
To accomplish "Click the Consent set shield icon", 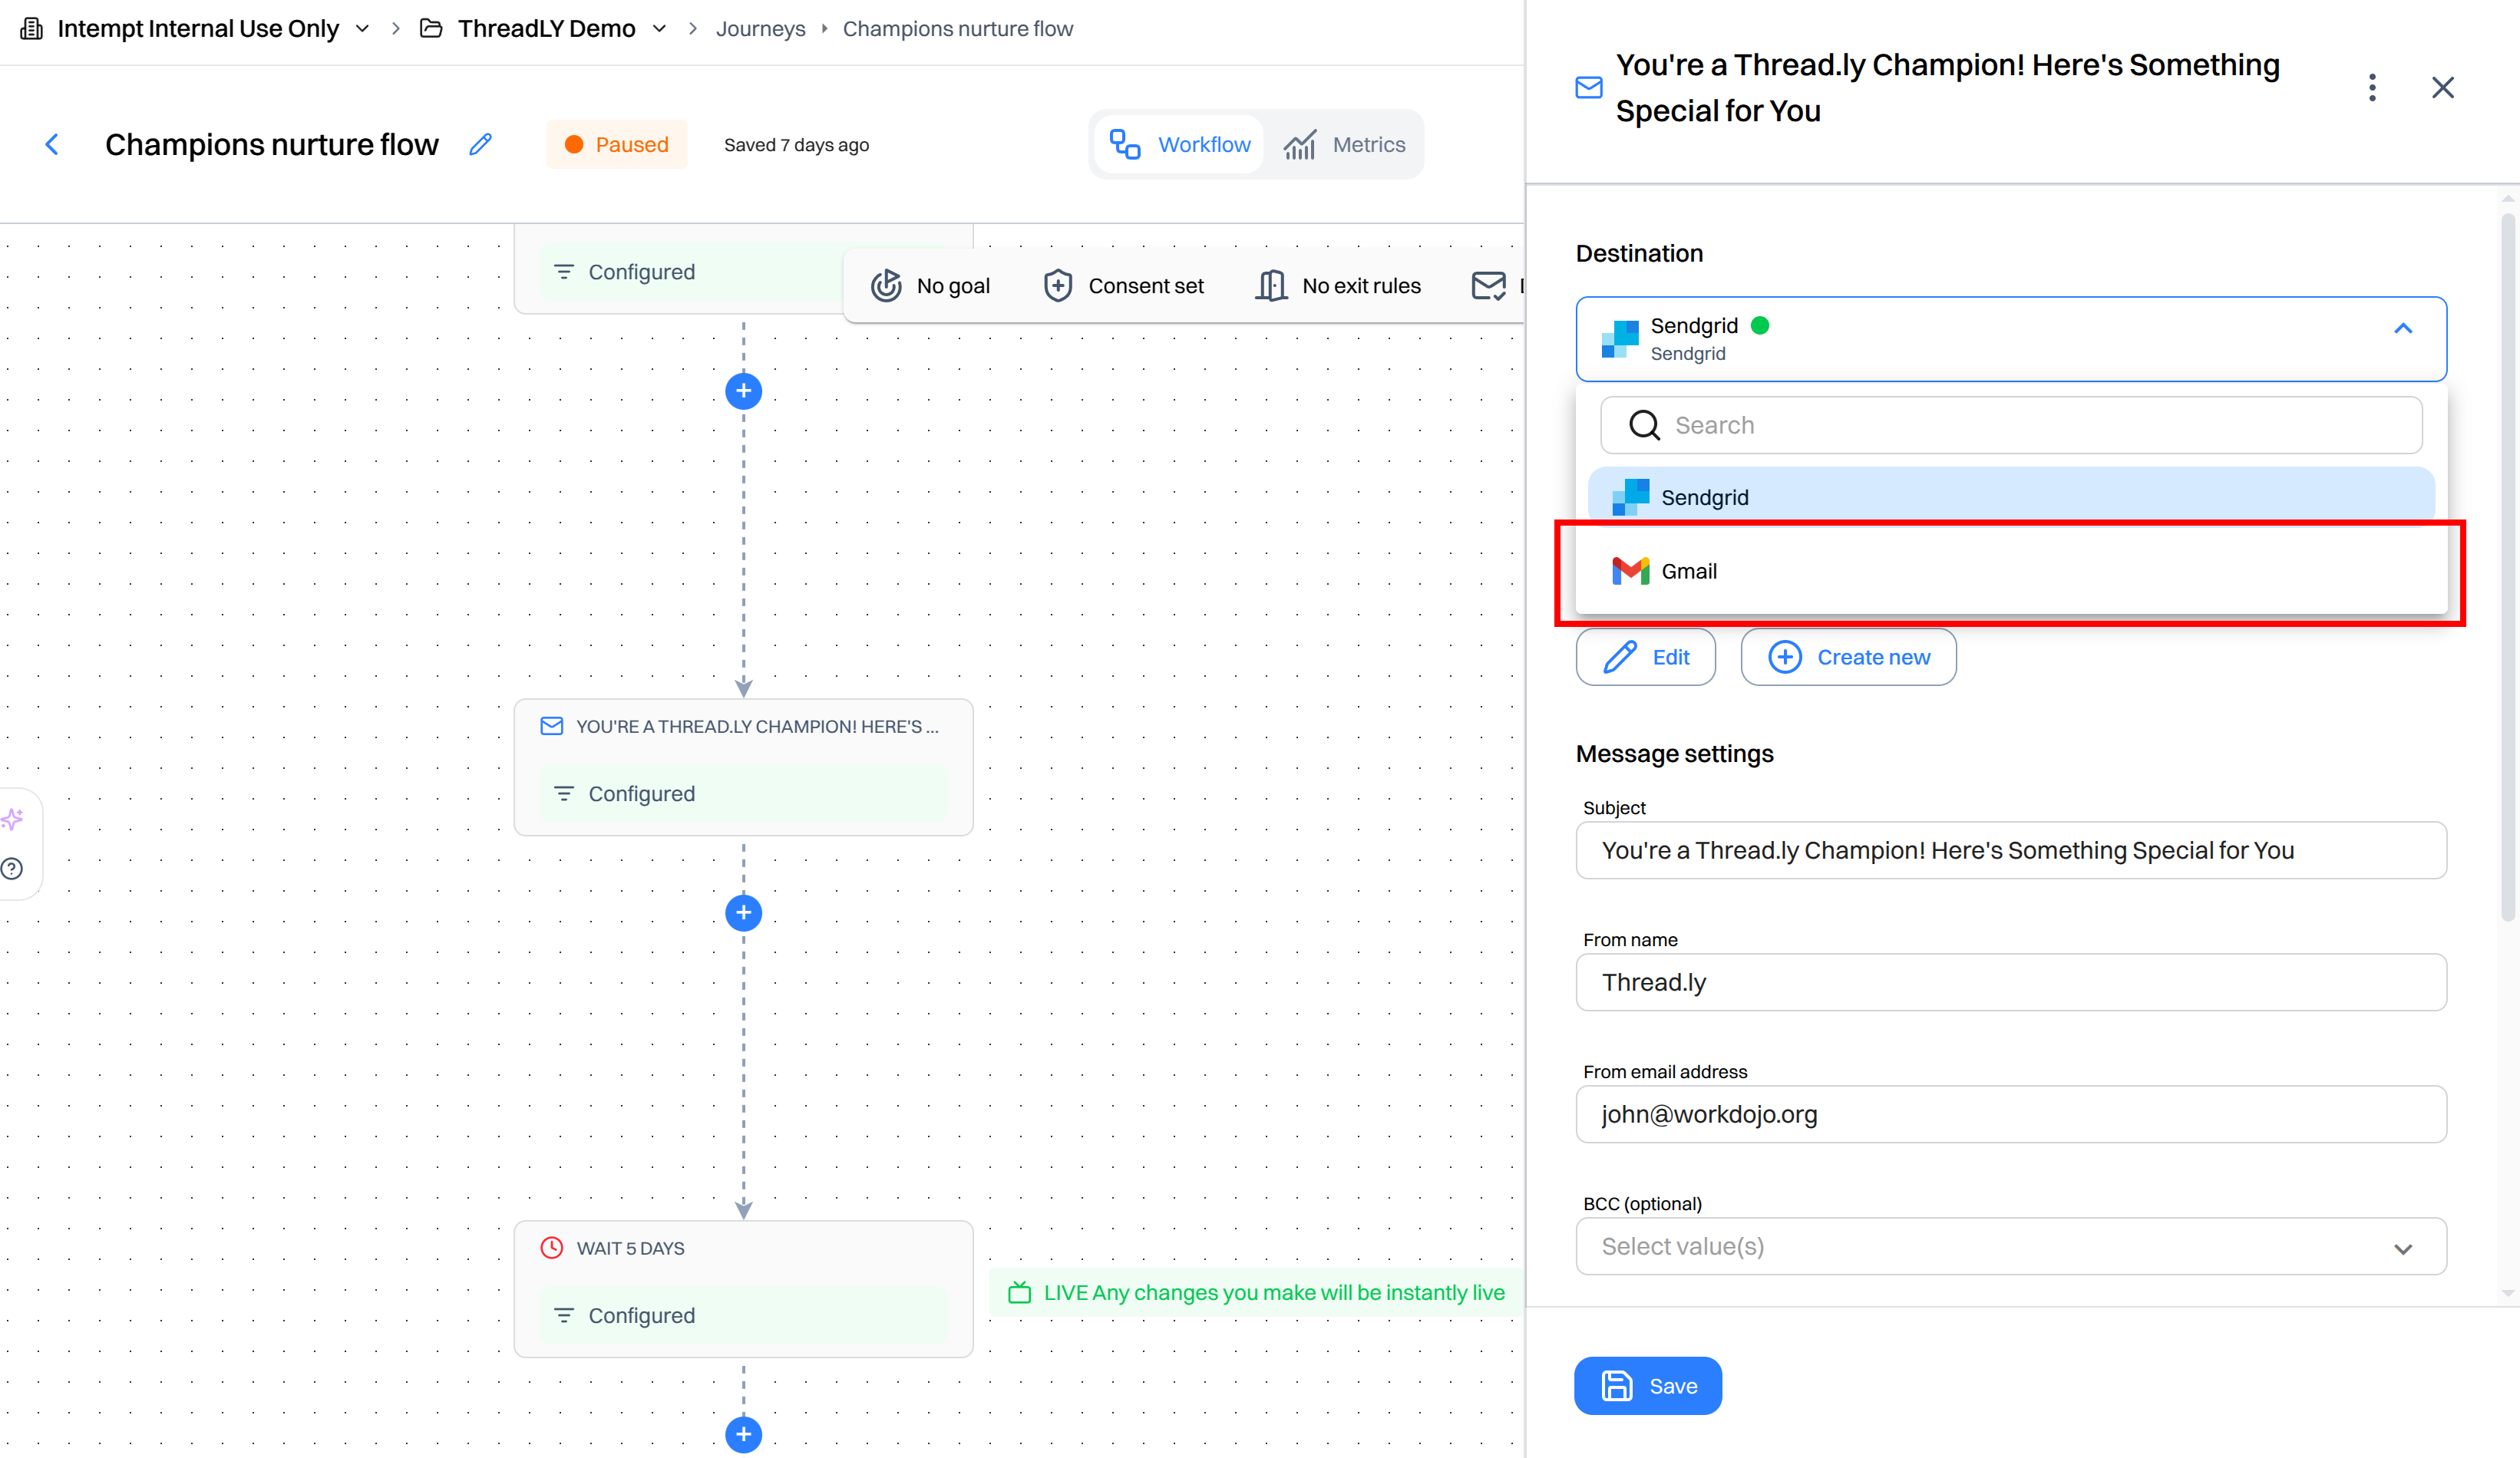I will tap(1058, 286).
